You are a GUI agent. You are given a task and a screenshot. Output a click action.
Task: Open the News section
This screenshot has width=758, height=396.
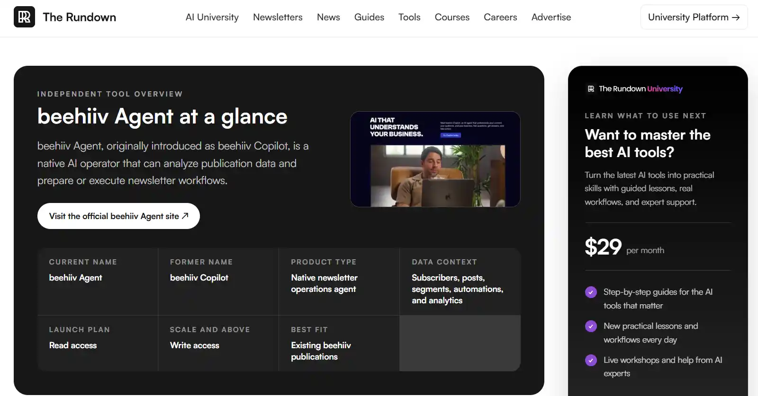tap(328, 17)
